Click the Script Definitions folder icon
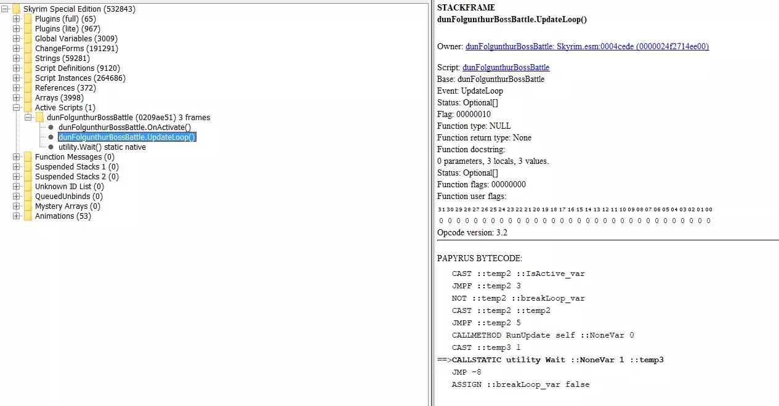The width and height of the screenshot is (779, 406). 28,68
